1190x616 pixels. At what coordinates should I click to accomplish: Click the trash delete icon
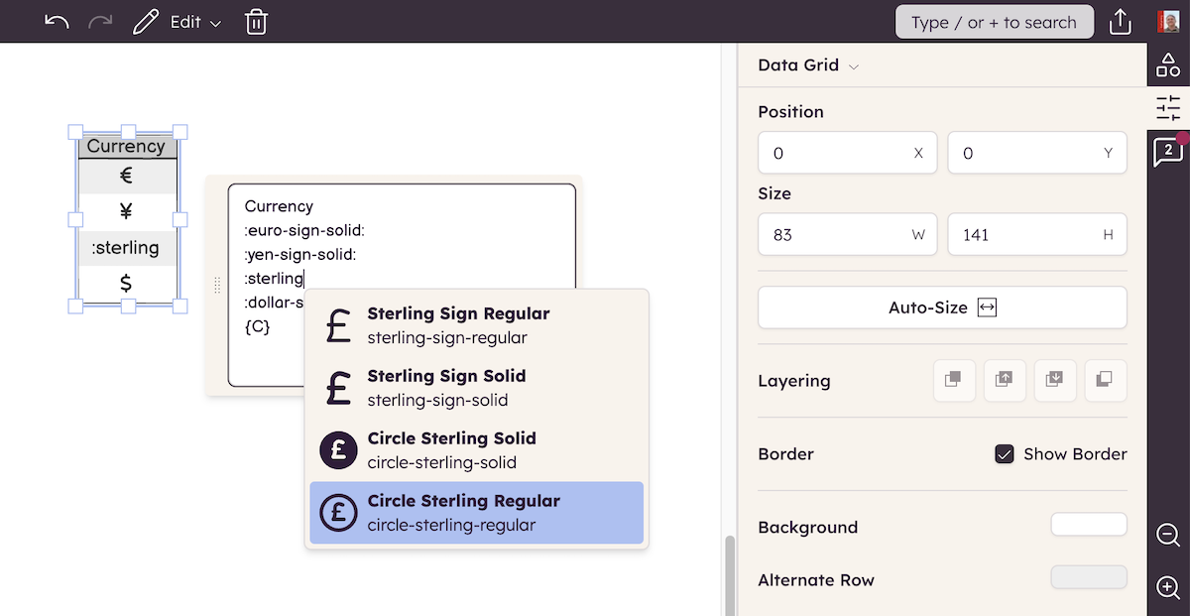(x=256, y=22)
